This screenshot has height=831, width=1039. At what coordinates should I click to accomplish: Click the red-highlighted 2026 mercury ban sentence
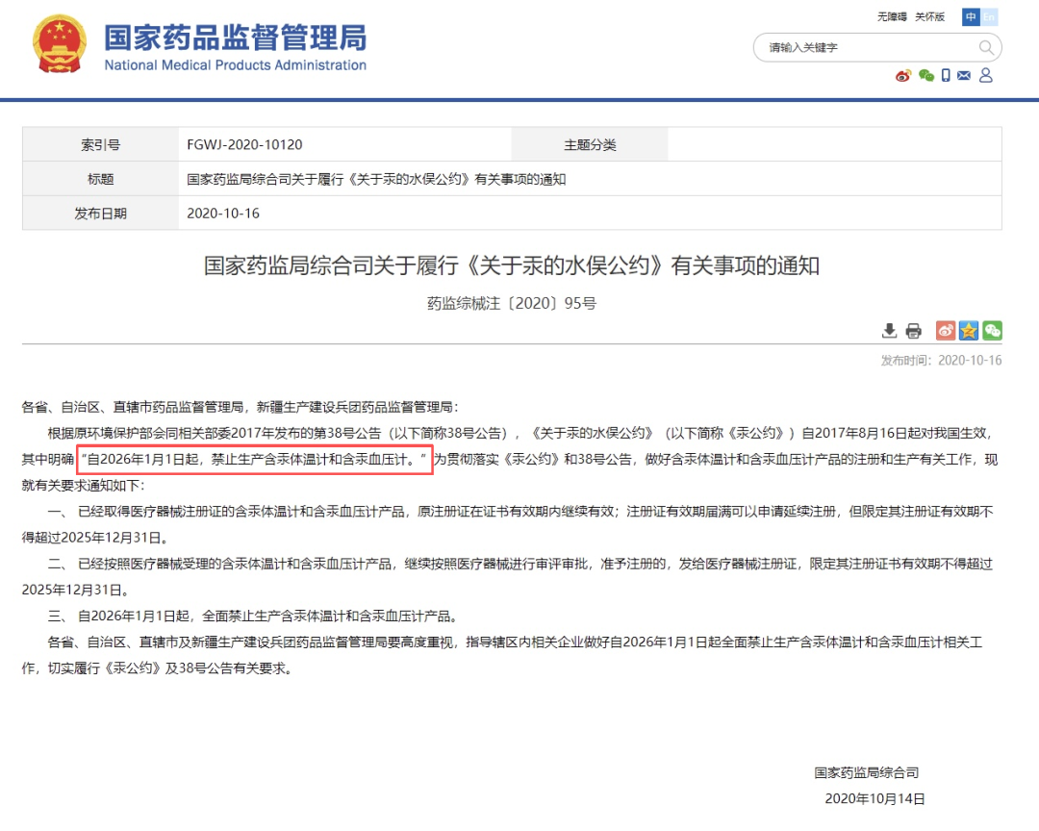(x=255, y=460)
